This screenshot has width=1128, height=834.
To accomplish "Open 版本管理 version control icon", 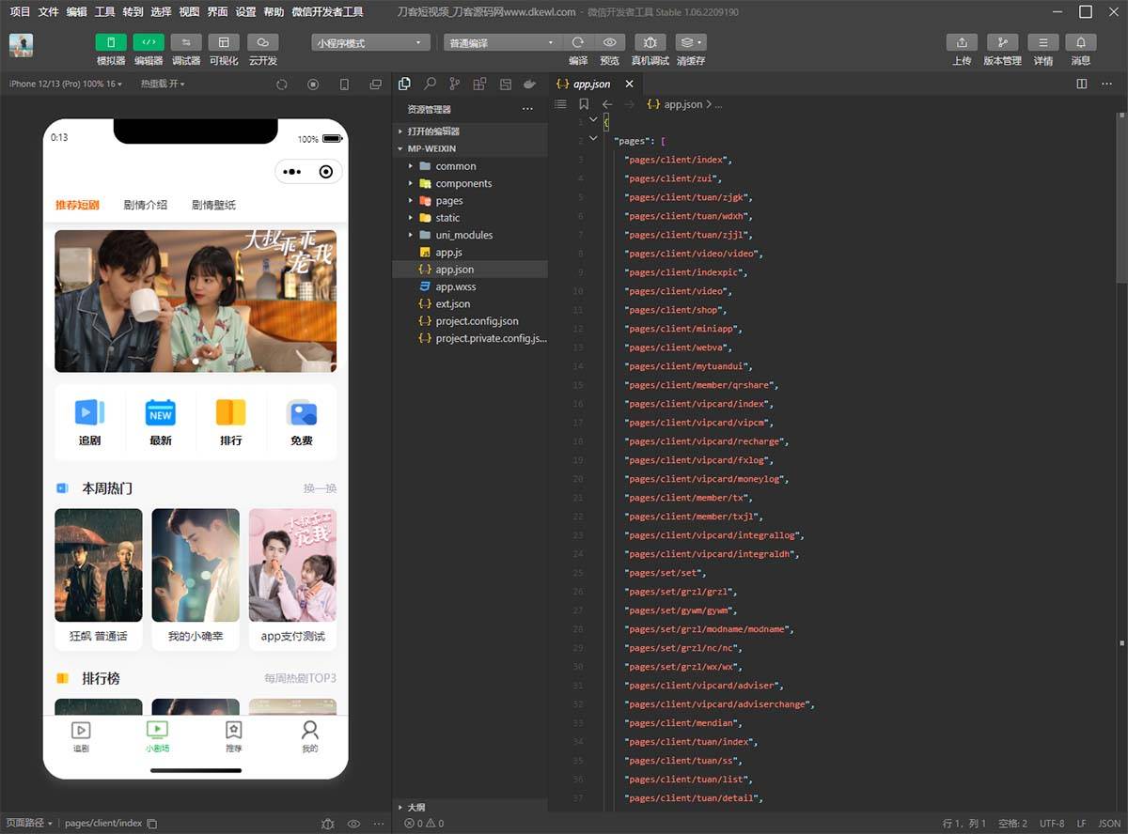I will tap(1002, 42).
